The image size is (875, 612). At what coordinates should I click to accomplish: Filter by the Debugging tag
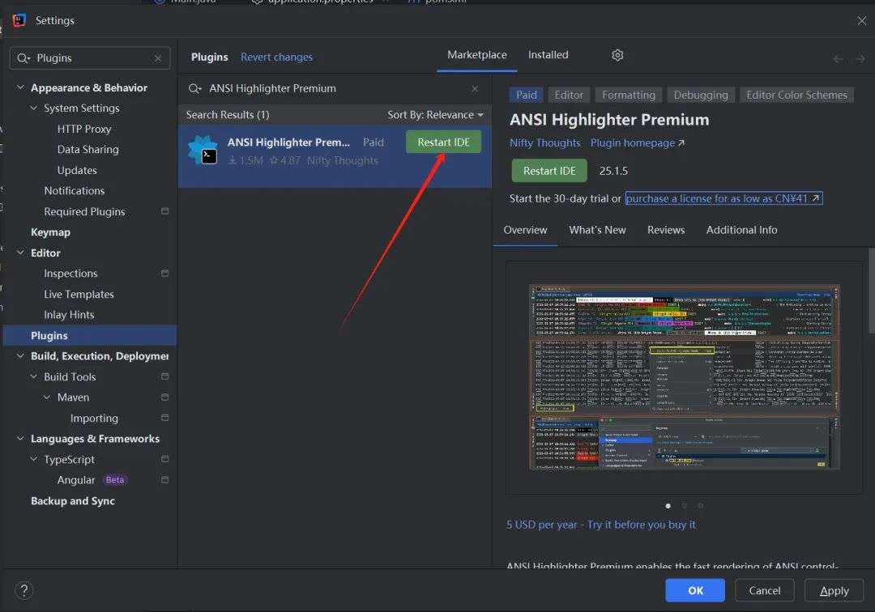701,96
